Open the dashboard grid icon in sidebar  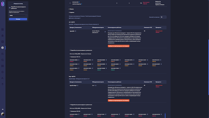[3, 29]
